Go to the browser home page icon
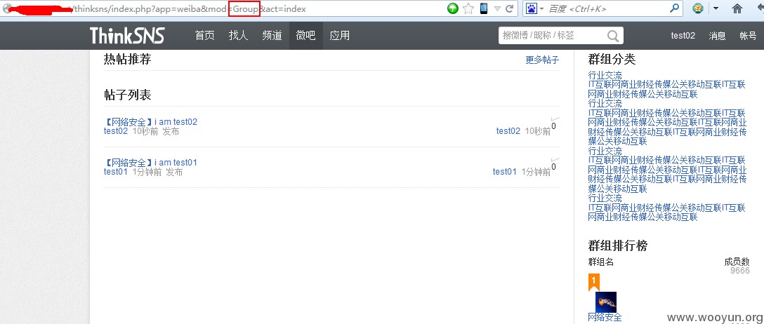 click(x=737, y=8)
